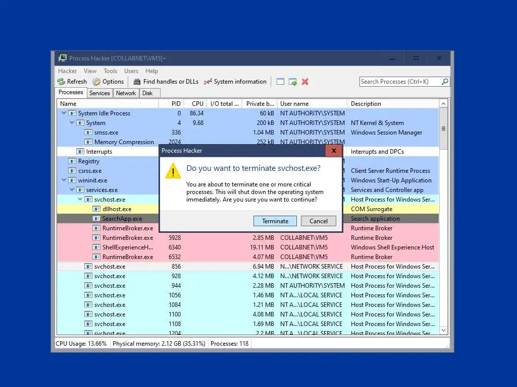Screen dimensions: 517x387
Task: Click the red X terminate toolbar icon
Action: point(305,82)
